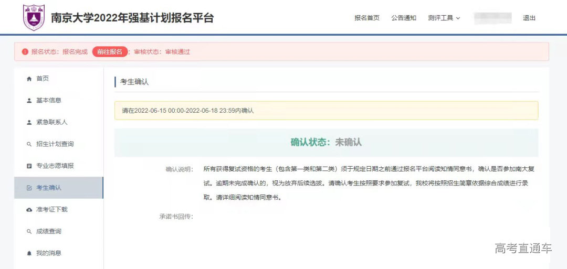
Task: Click 退出 to log out
Action: [529, 18]
